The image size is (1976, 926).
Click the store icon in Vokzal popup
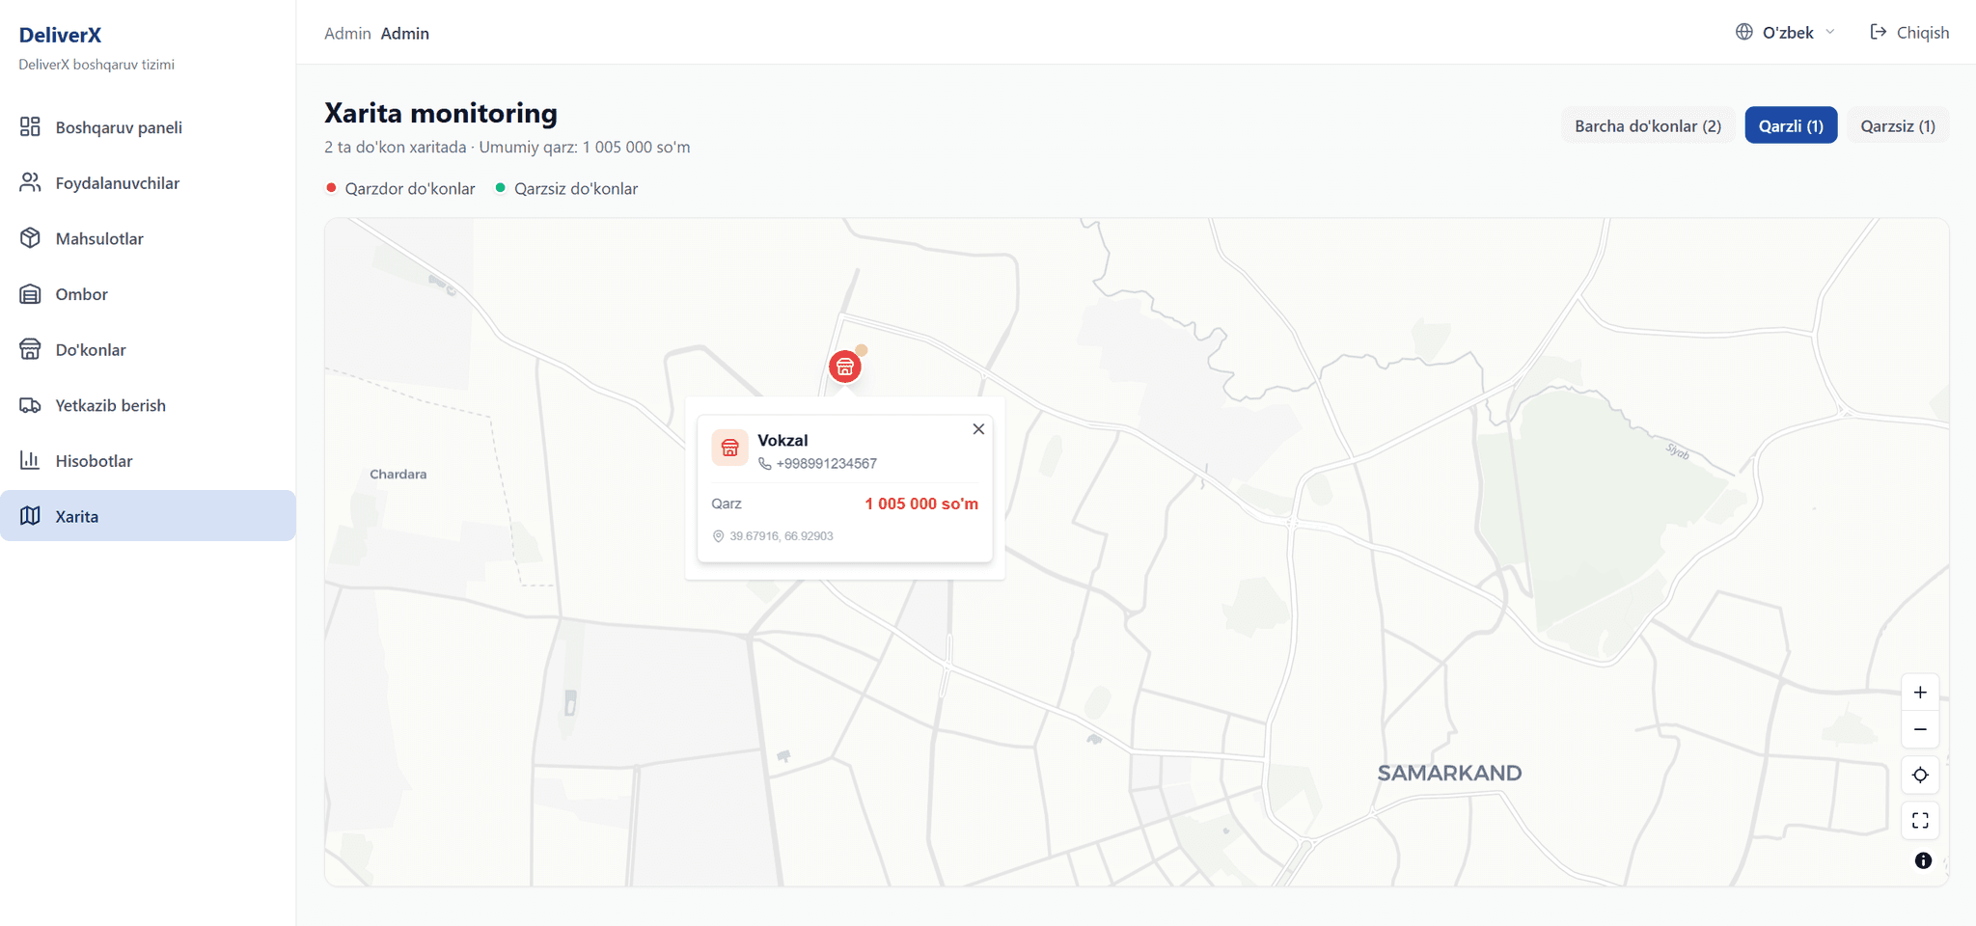(x=729, y=448)
